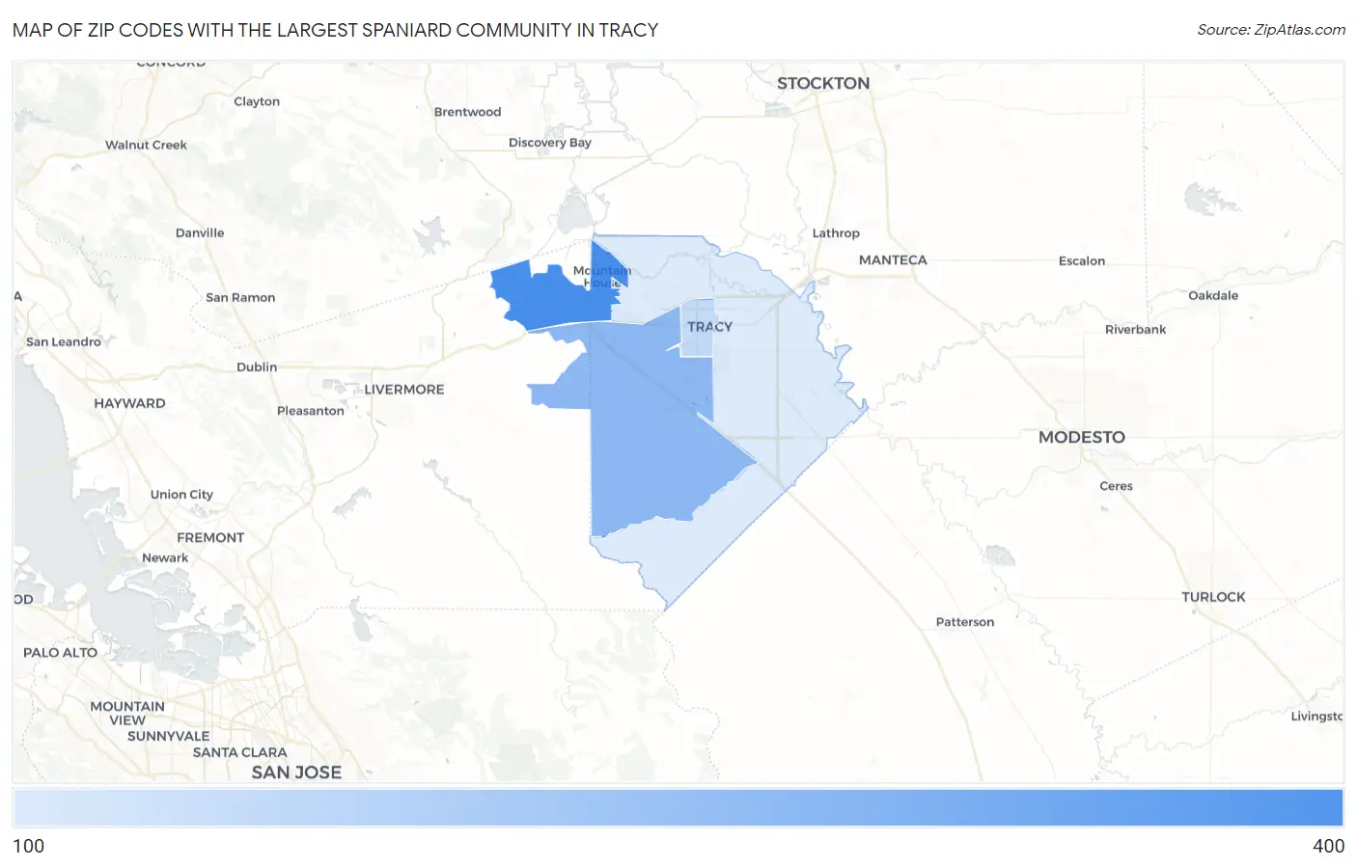1357x867 pixels.
Task: Click the legend minimum value 100
Action: click(x=28, y=846)
